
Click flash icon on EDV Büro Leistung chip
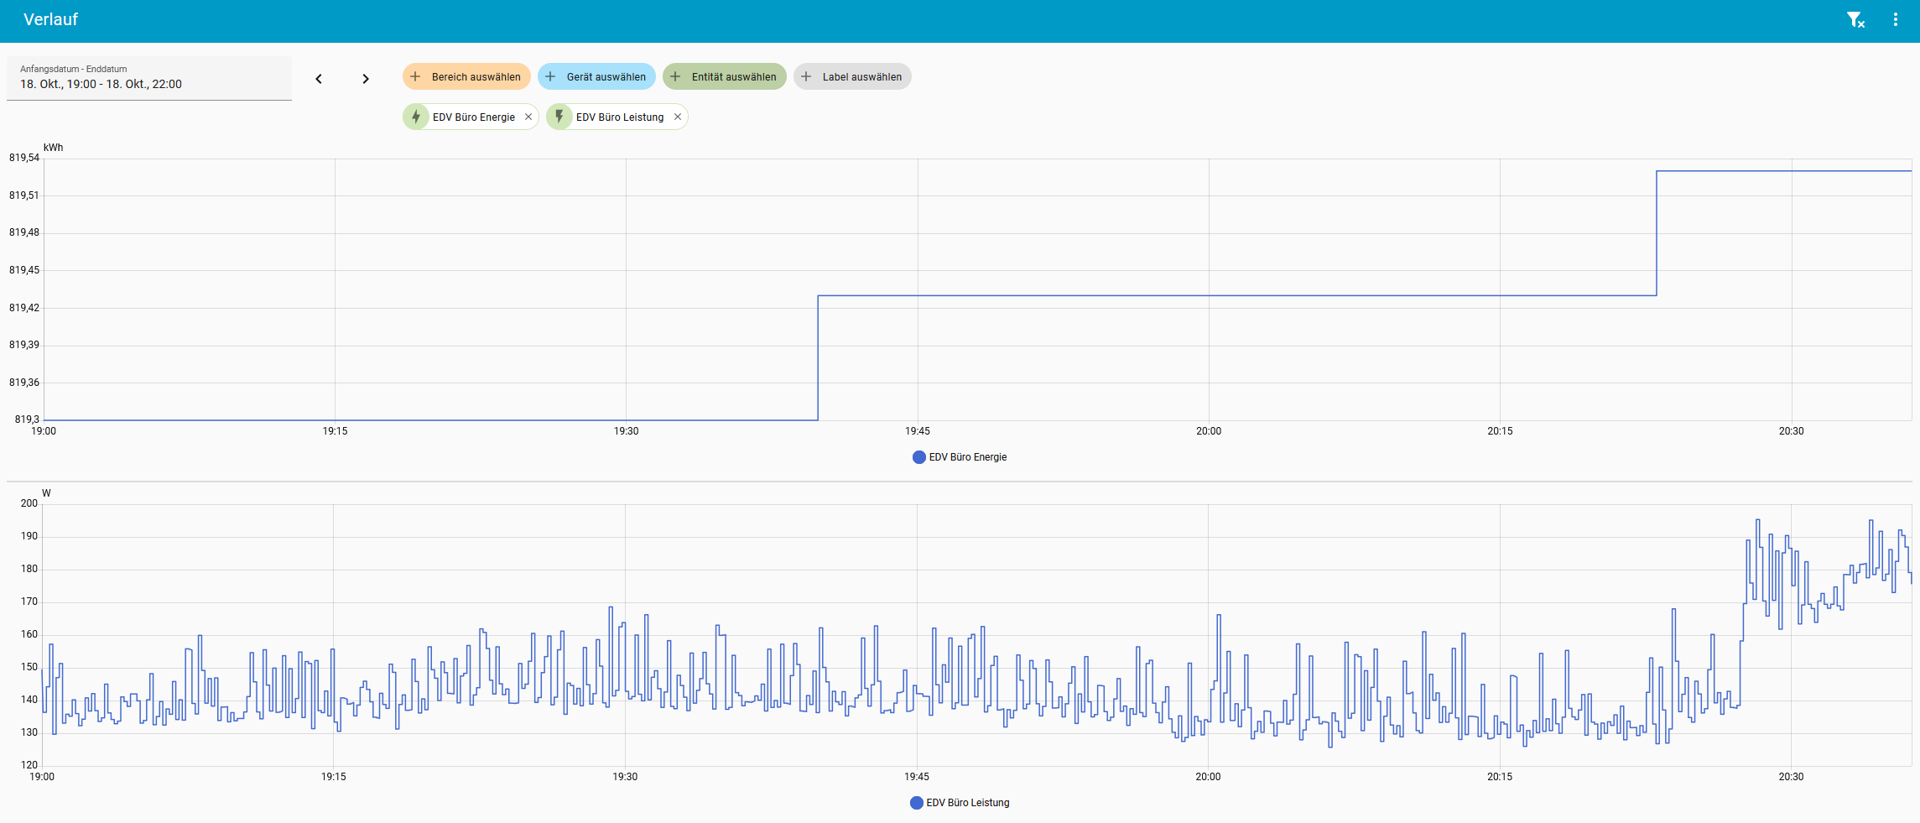coord(559,117)
